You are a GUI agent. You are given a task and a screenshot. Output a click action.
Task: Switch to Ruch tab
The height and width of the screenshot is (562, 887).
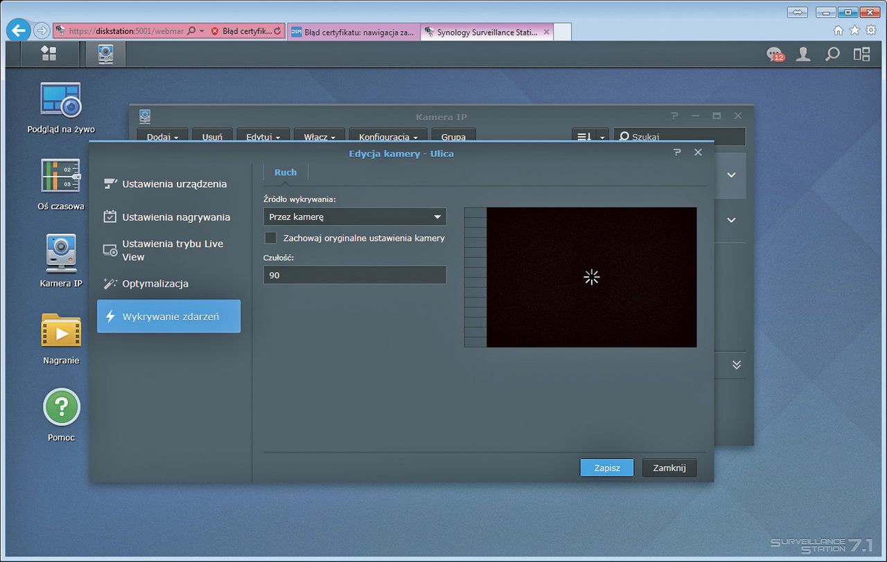pos(286,172)
